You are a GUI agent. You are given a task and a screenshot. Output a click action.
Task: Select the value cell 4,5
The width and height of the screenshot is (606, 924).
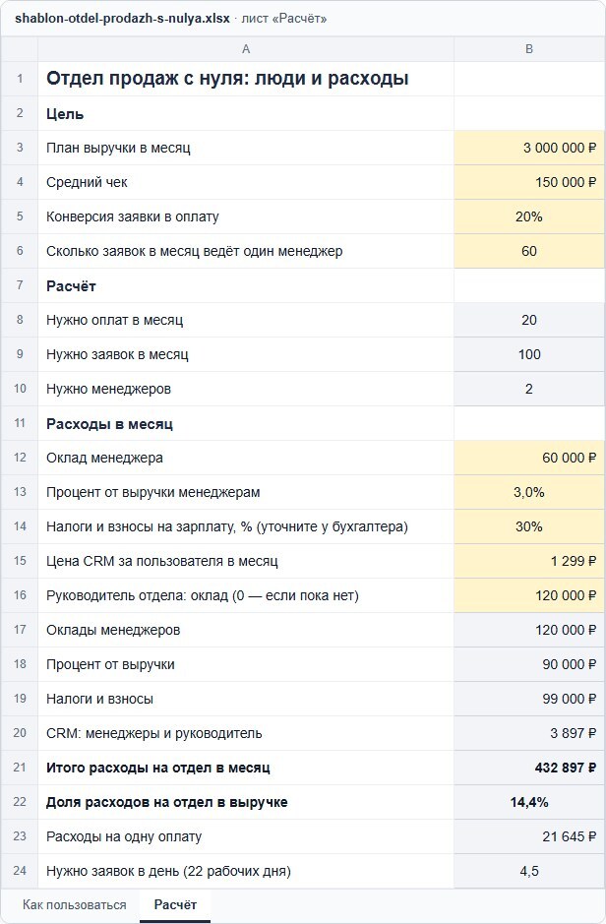click(529, 872)
